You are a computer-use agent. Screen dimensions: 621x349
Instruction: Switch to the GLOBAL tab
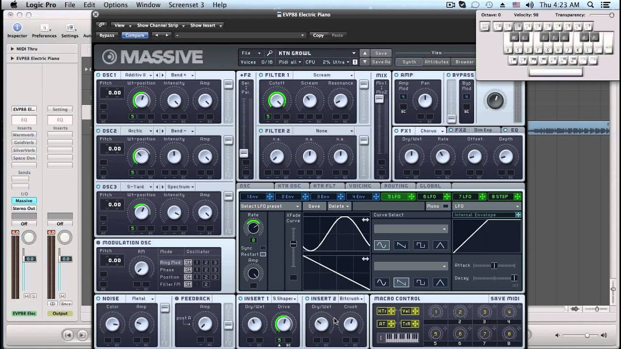[x=430, y=186]
